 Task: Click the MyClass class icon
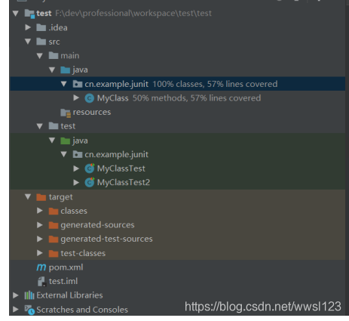90,98
